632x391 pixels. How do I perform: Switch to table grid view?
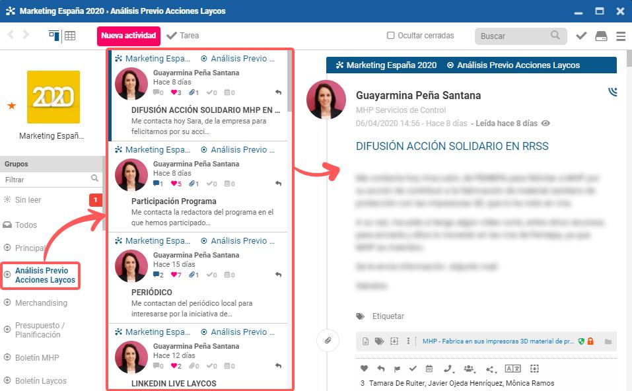70,36
